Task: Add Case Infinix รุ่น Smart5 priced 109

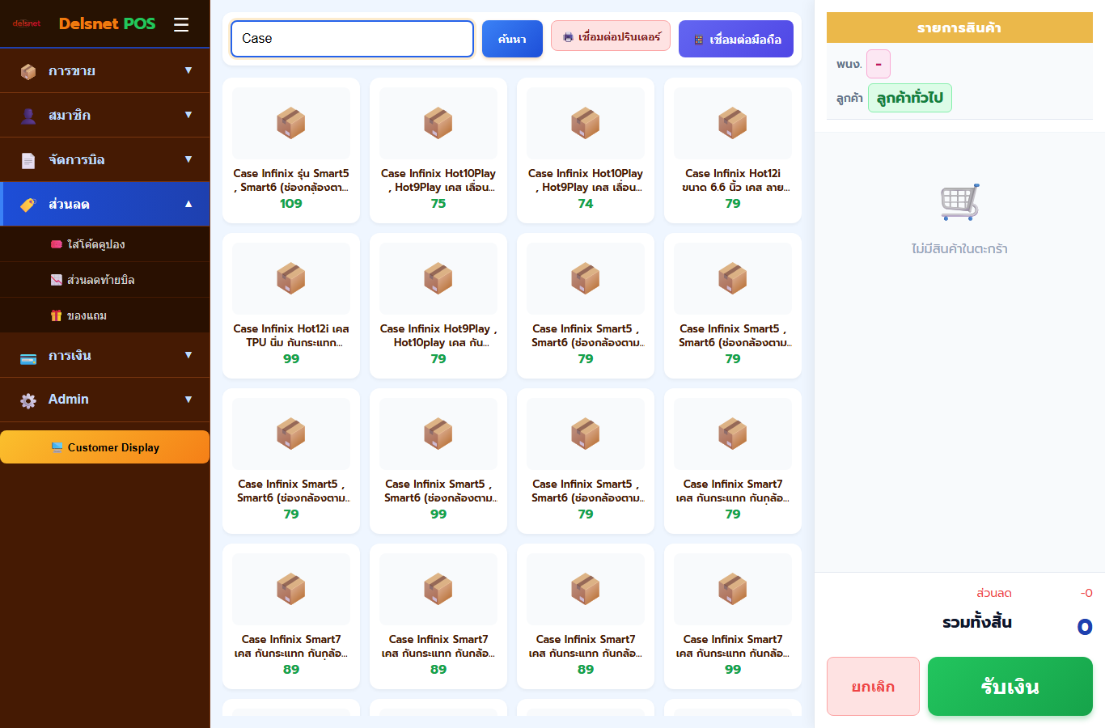Action: pyautogui.click(x=291, y=150)
